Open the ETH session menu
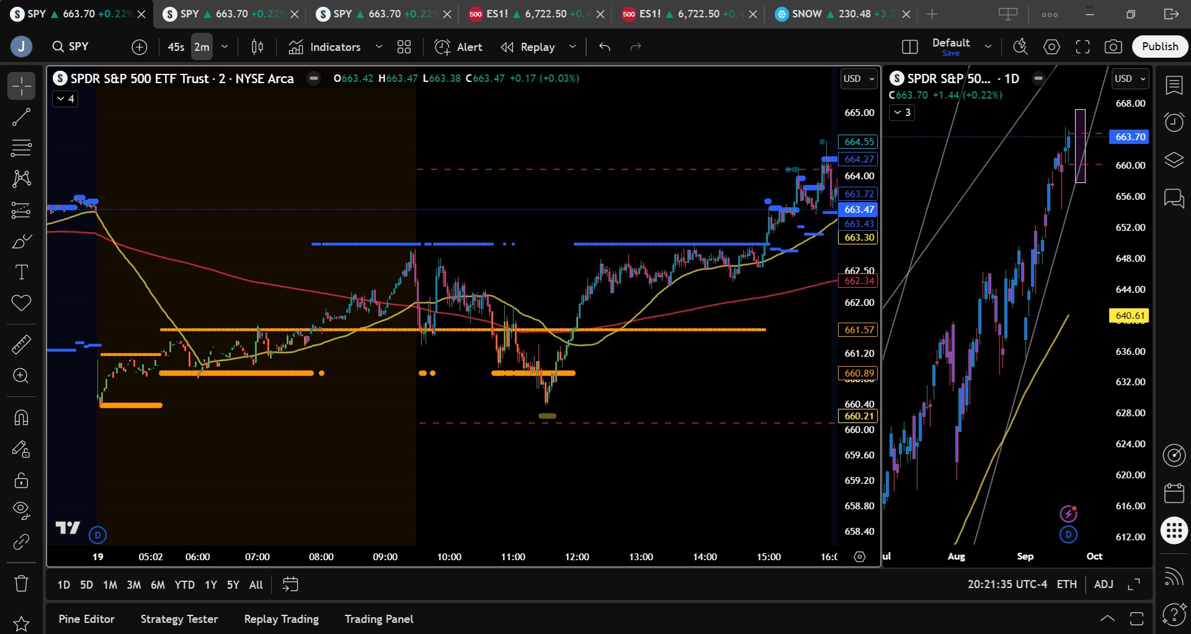This screenshot has height=634, width=1191. (x=1067, y=584)
